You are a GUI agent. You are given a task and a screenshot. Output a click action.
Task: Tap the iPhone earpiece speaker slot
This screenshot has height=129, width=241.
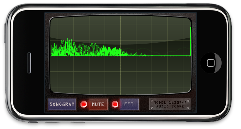(x=29, y=63)
